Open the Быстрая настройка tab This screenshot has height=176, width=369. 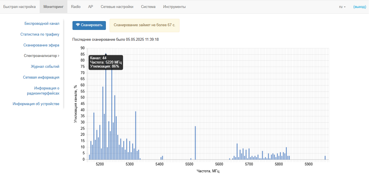tap(20, 7)
